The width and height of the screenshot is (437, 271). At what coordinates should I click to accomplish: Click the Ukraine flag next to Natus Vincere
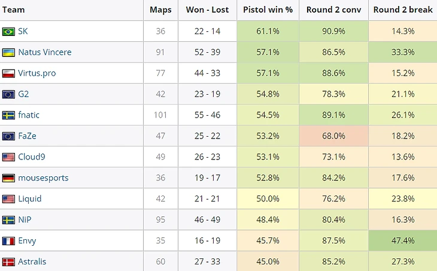(8, 53)
